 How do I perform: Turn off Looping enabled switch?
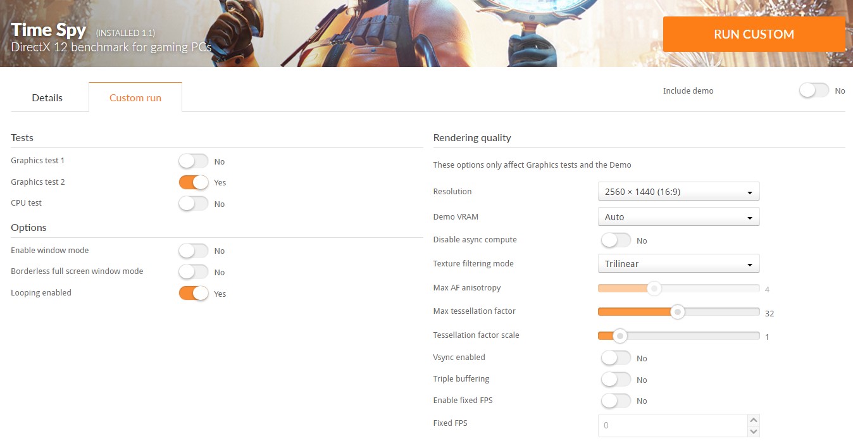(193, 294)
